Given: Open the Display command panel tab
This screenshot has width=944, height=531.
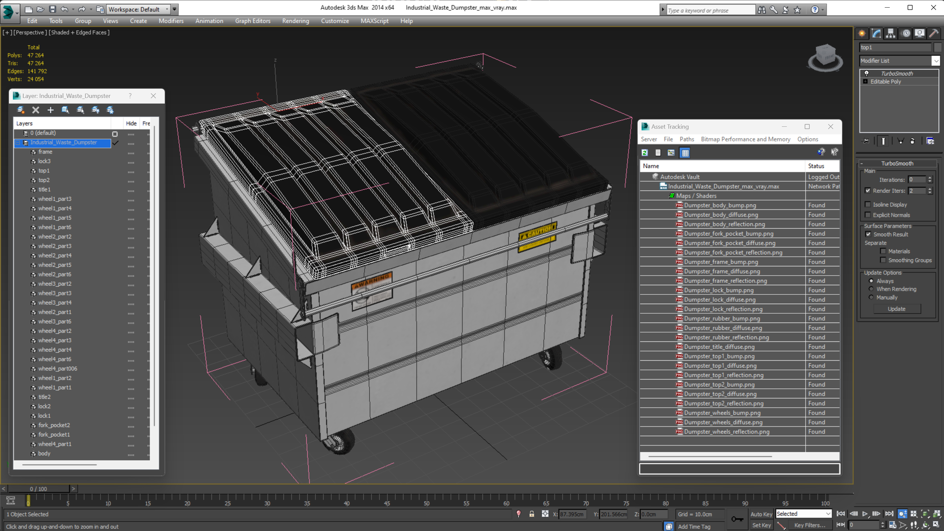Looking at the screenshot, I should coord(920,33).
